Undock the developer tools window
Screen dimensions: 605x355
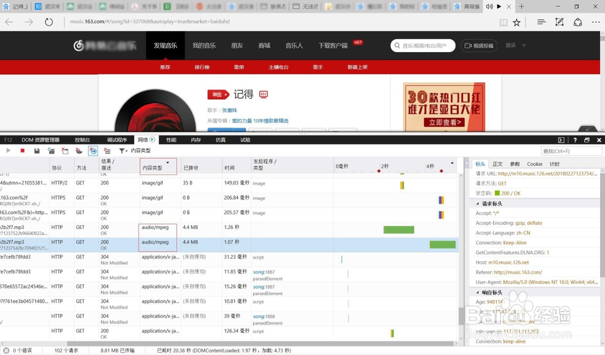tap(587, 140)
